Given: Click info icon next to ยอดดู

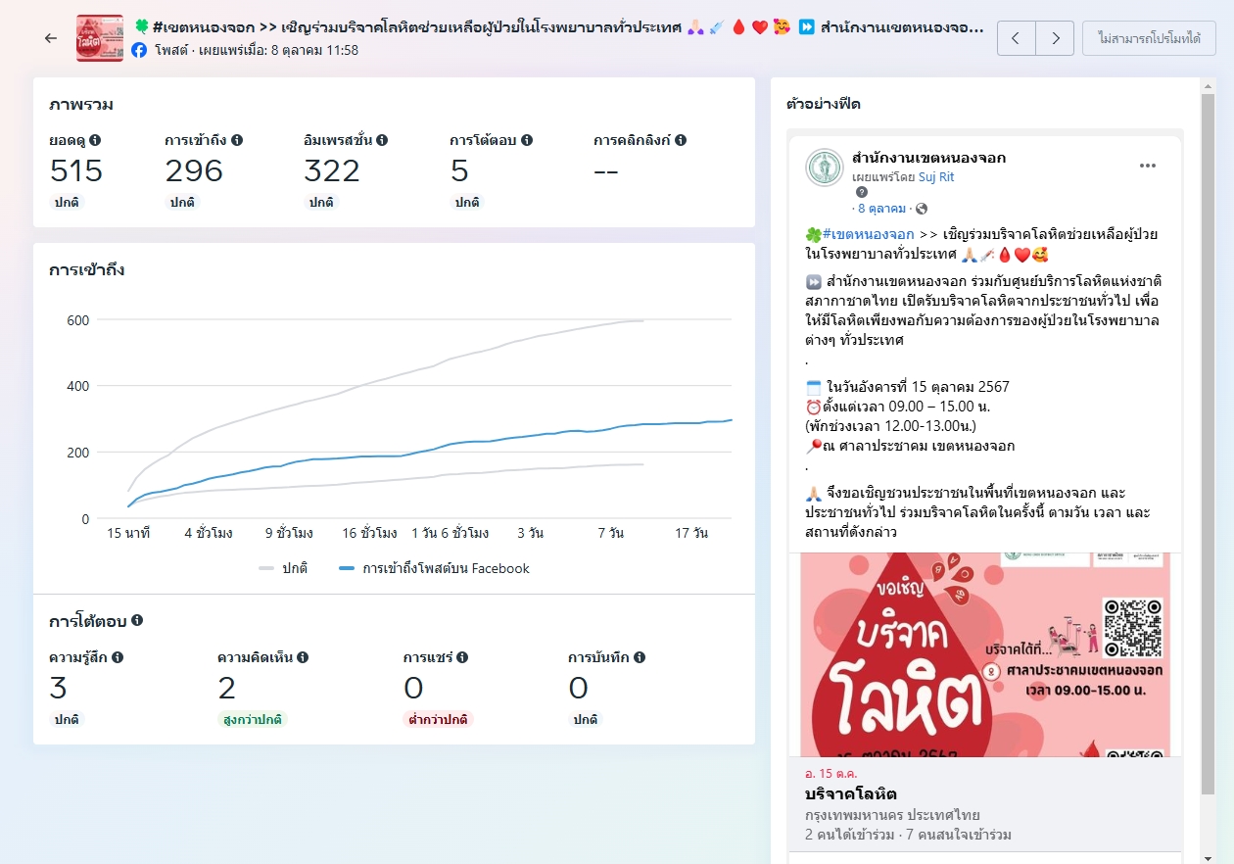Looking at the screenshot, I should (x=95, y=140).
